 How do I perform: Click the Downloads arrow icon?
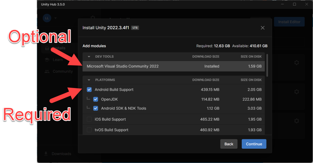46,154
